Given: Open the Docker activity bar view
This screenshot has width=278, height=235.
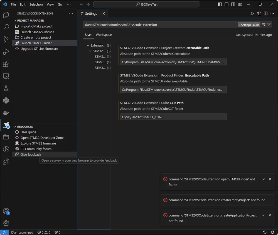Looking at the screenshot, I should coord(6,113).
